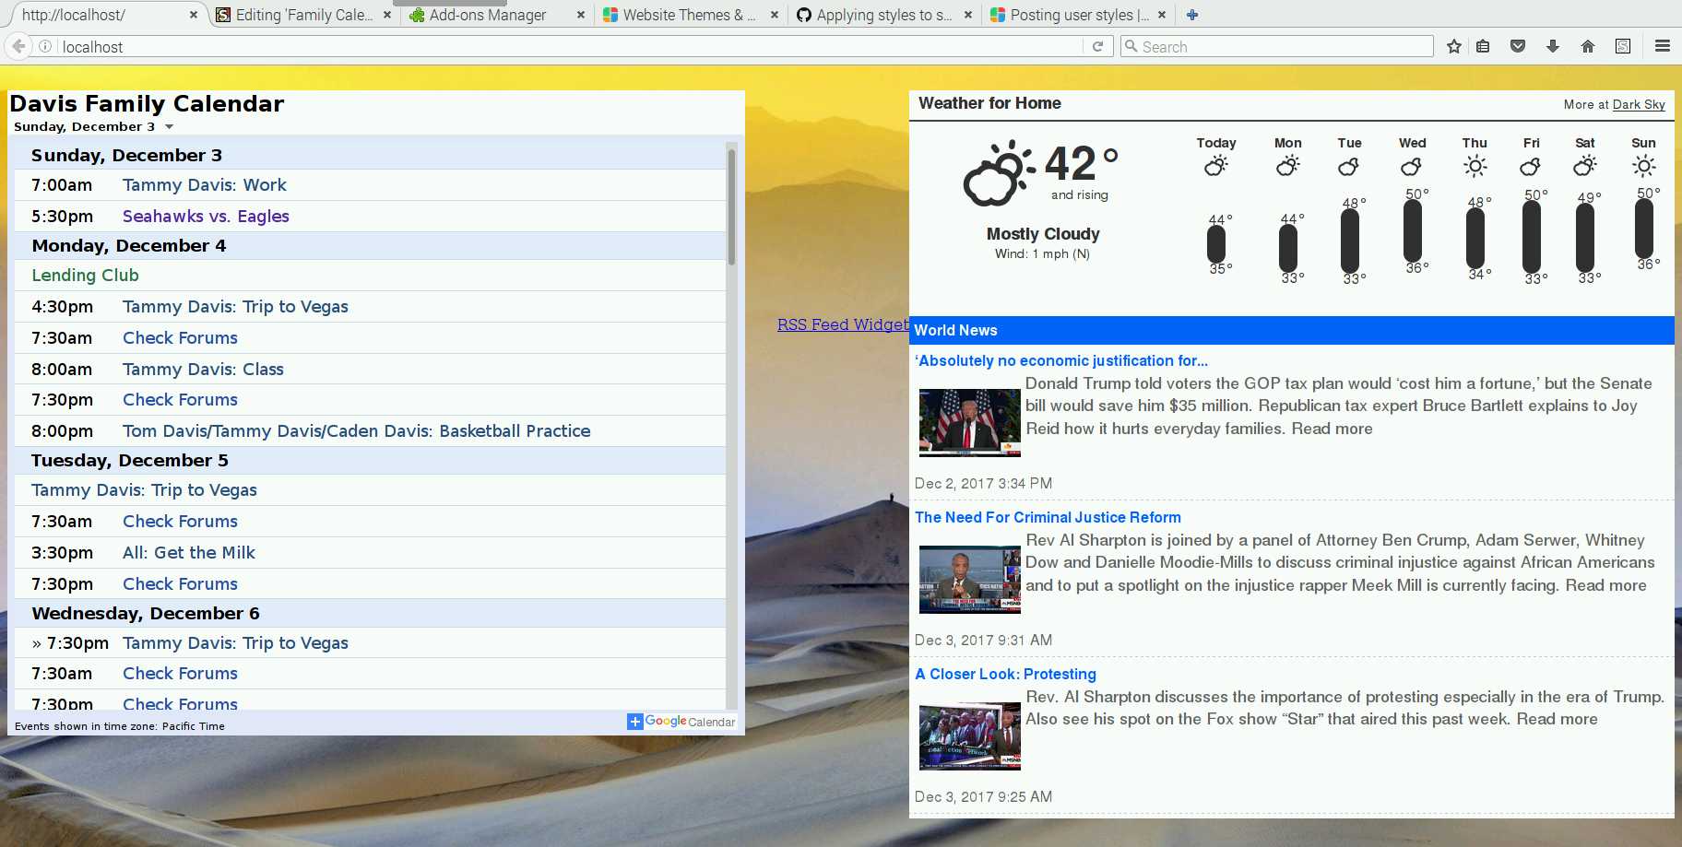Open the Seahawks vs. Eagles event link
This screenshot has height=847, width=1682.
(205, 216)
